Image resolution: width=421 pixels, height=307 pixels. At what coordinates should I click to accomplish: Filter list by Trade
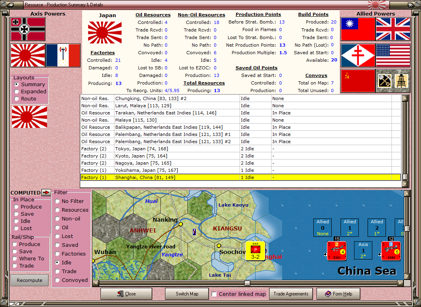coord(57,271)
